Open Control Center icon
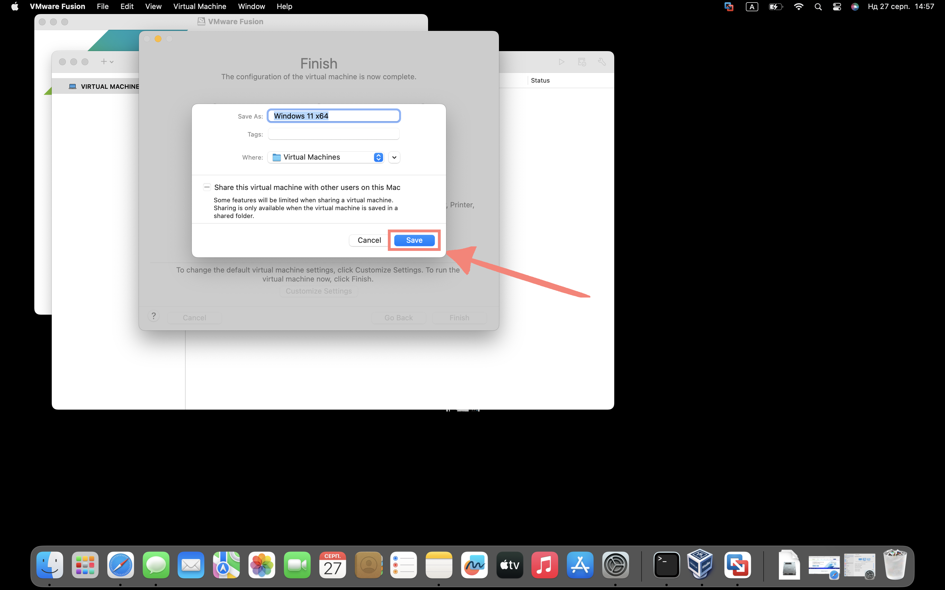Screen dimensions: 945x590 [x=837, y=7]
